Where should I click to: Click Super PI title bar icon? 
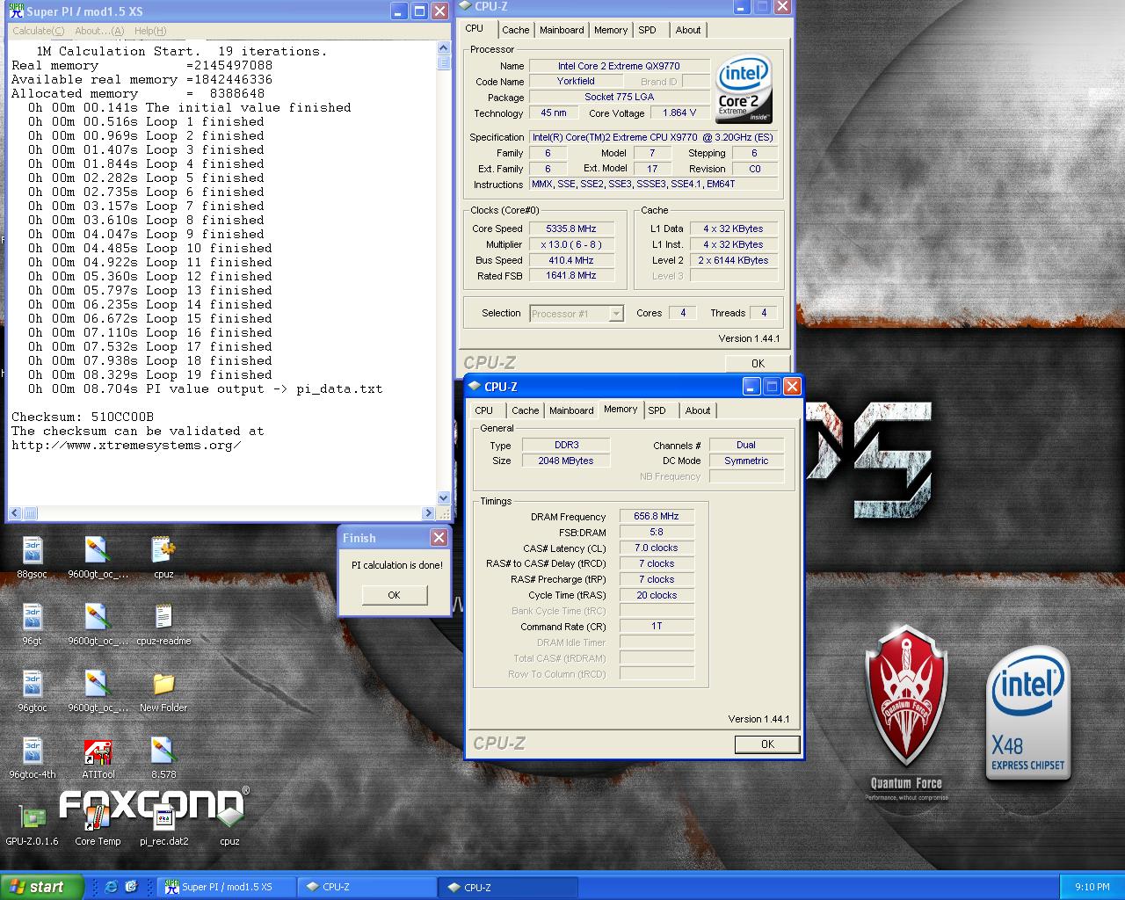17,11
